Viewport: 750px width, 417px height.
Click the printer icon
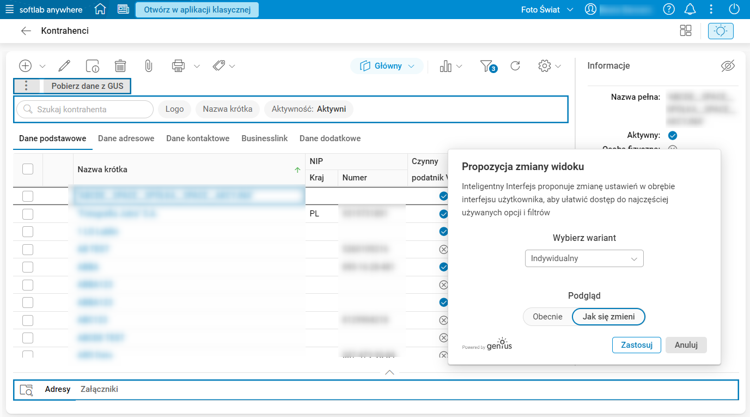click(x=178, y=66)
